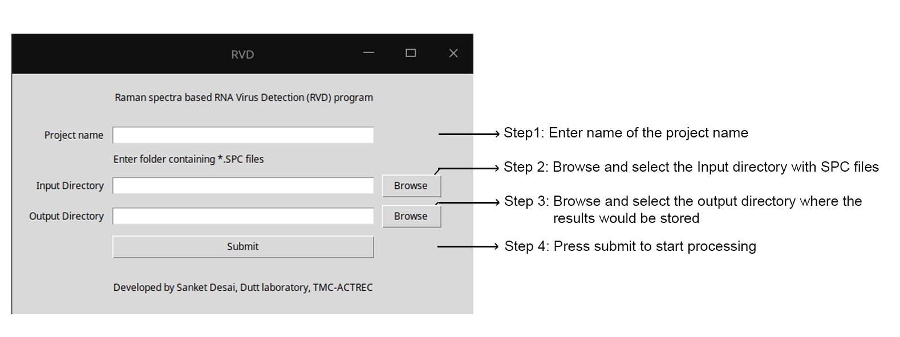Minimize the RVD window

click(x=369, y=53)
